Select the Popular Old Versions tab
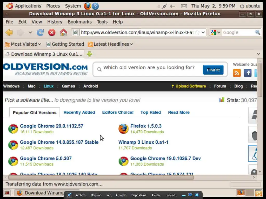Screen dimensions: 266x199 click(x=35, y=112)
